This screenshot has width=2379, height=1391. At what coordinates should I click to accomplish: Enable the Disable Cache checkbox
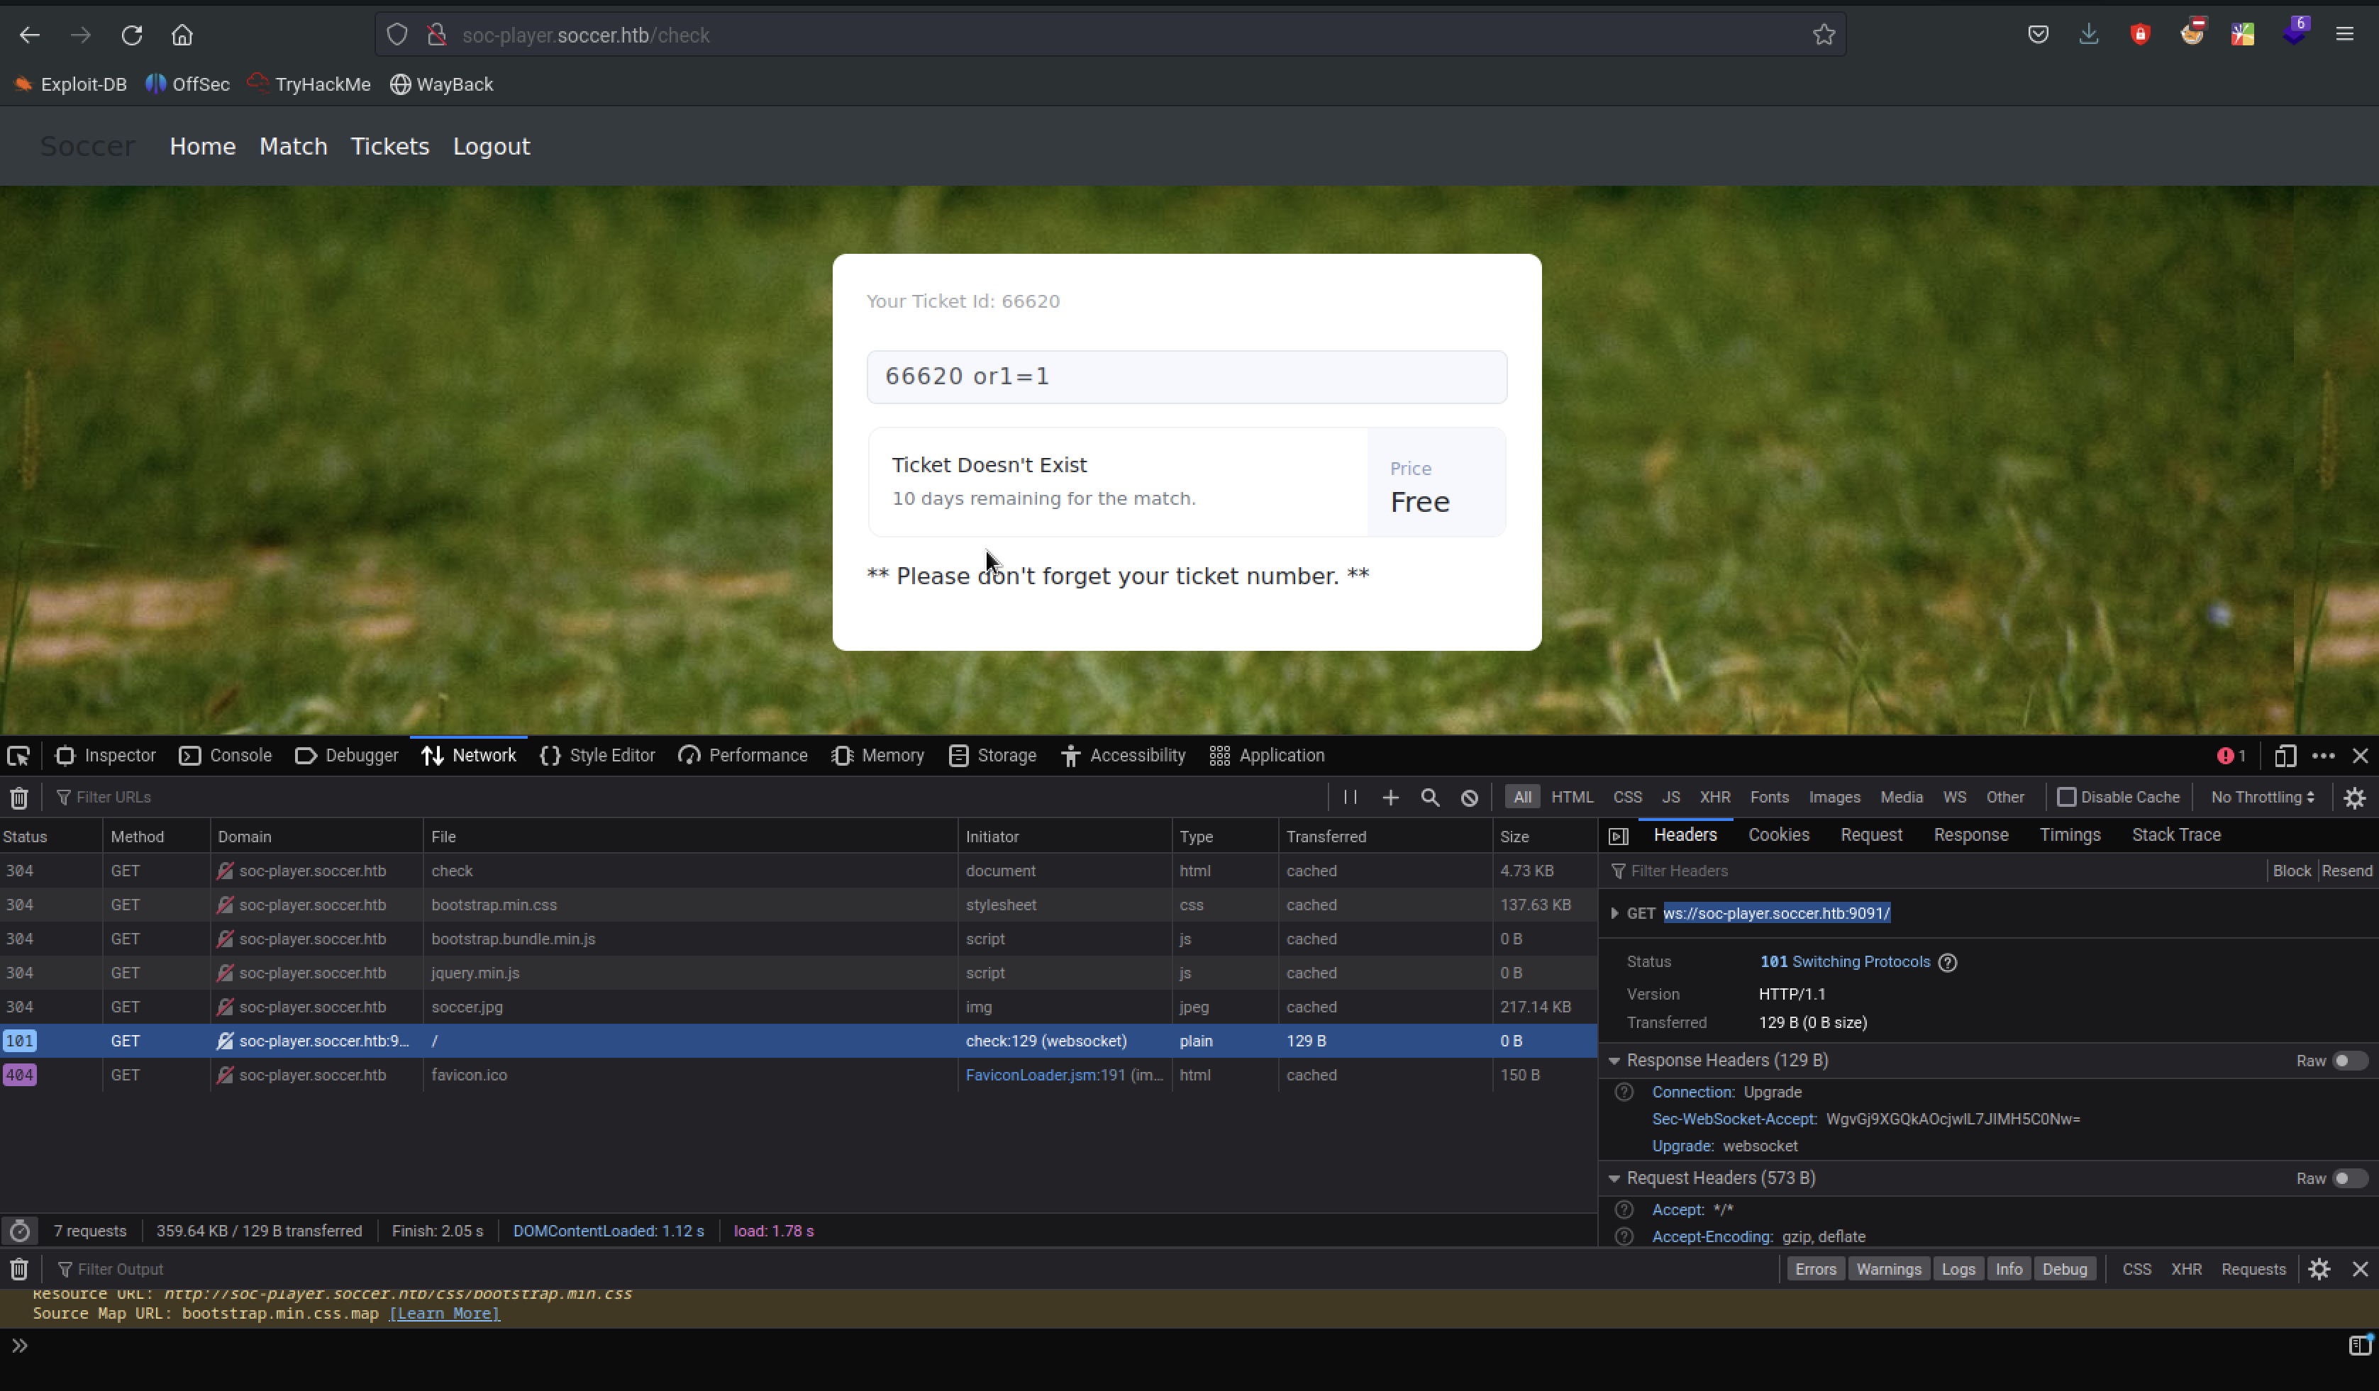click(2066, 798)
